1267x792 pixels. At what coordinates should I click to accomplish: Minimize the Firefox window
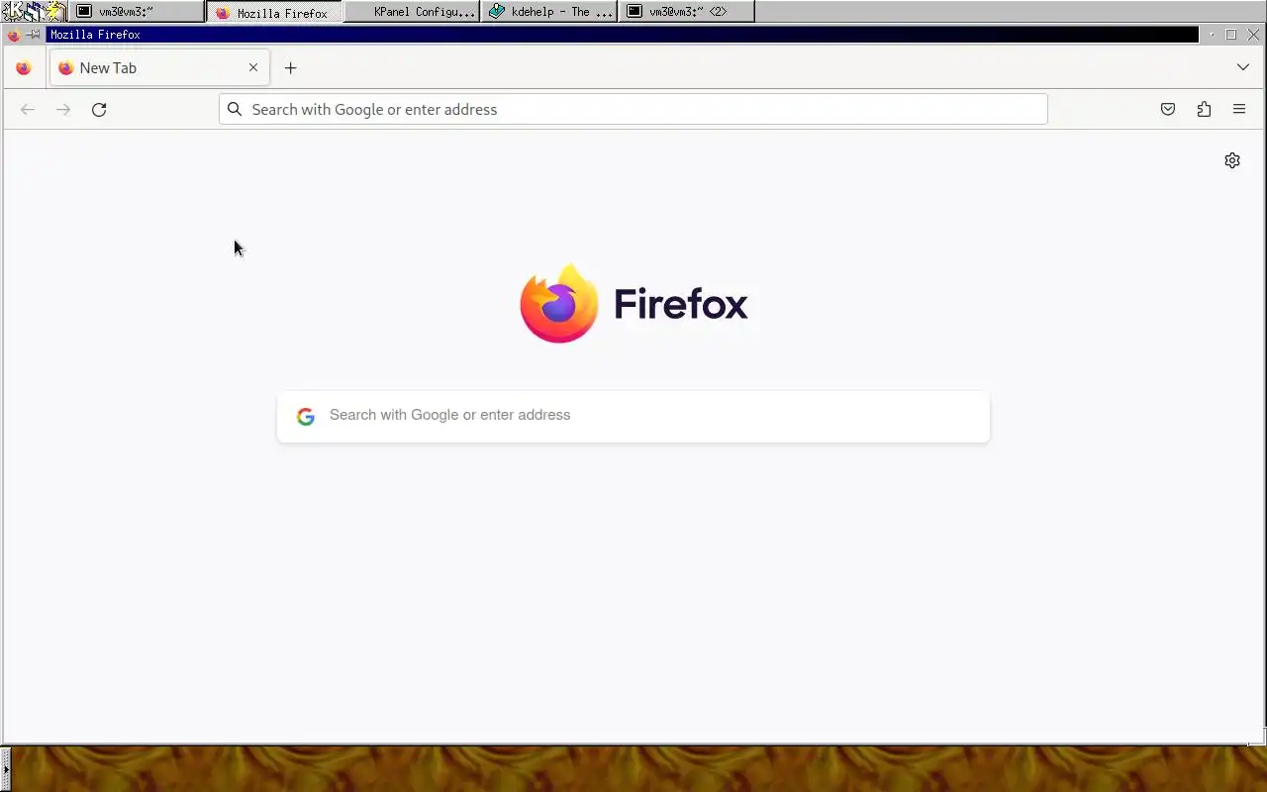coord(1212,35)
